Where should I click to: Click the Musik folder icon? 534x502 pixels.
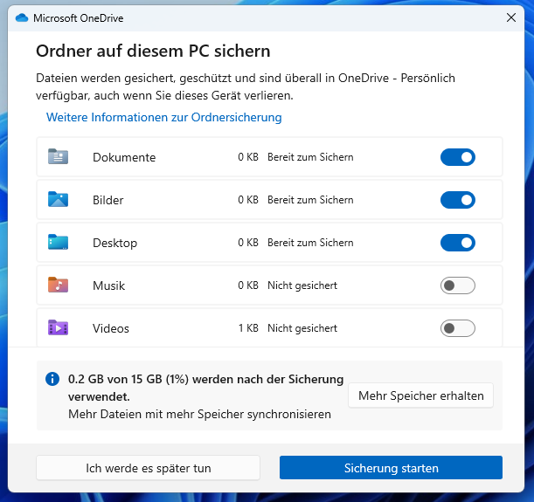[58, 285]
